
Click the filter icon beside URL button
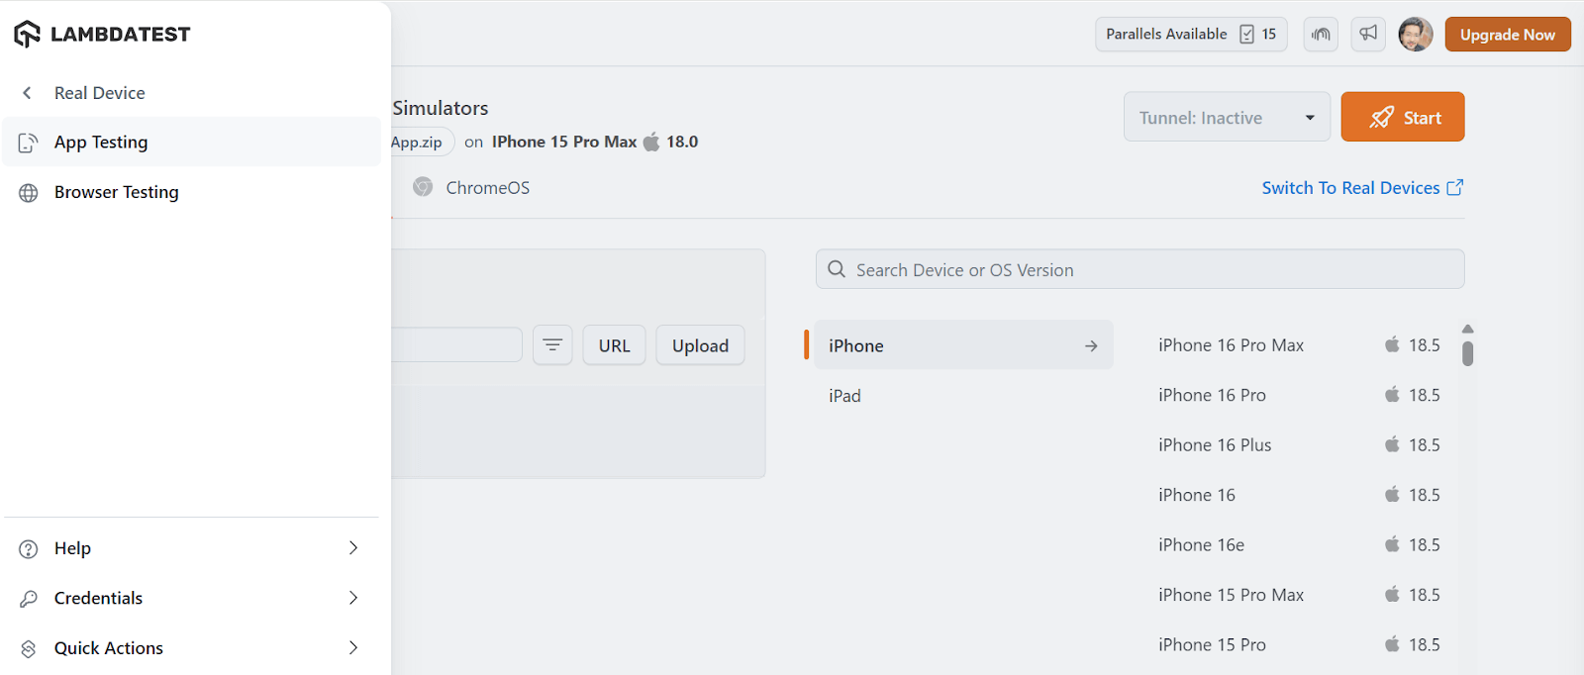click(552, 345)
